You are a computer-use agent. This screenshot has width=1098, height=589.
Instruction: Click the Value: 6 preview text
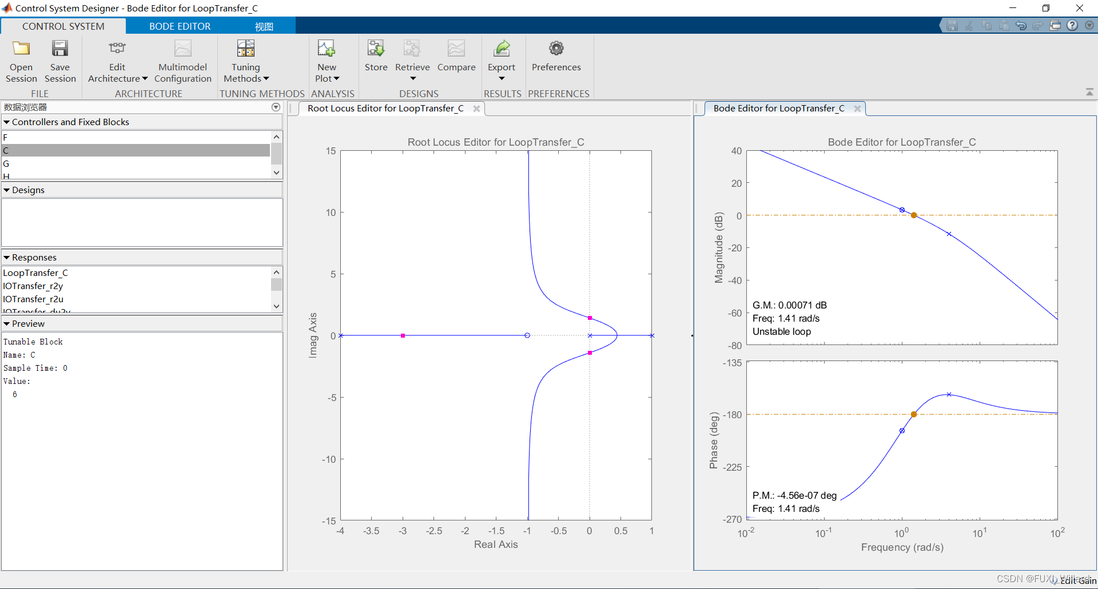(17, 388)
